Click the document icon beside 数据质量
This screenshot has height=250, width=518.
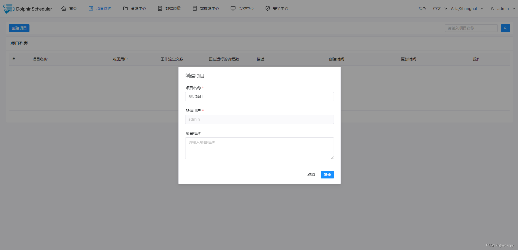click(160, 8)
